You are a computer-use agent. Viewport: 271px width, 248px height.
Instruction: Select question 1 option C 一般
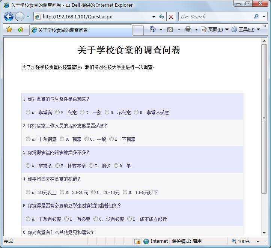(82, 113)
